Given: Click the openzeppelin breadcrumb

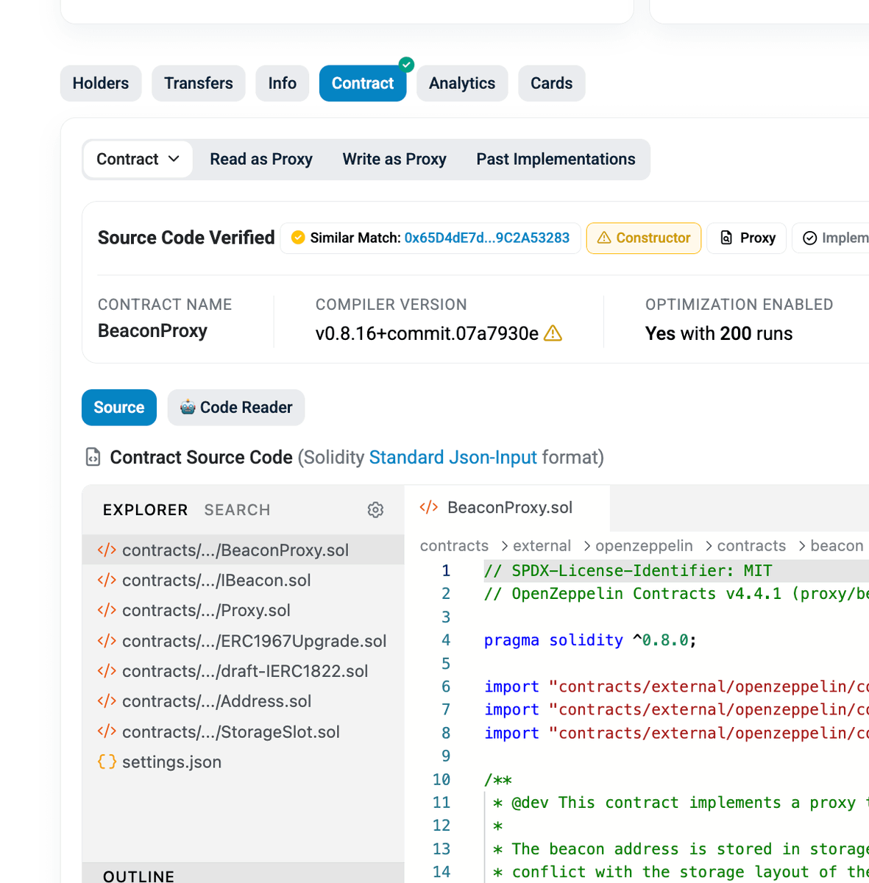Looking at the screenshot, I should click(644, 546).
